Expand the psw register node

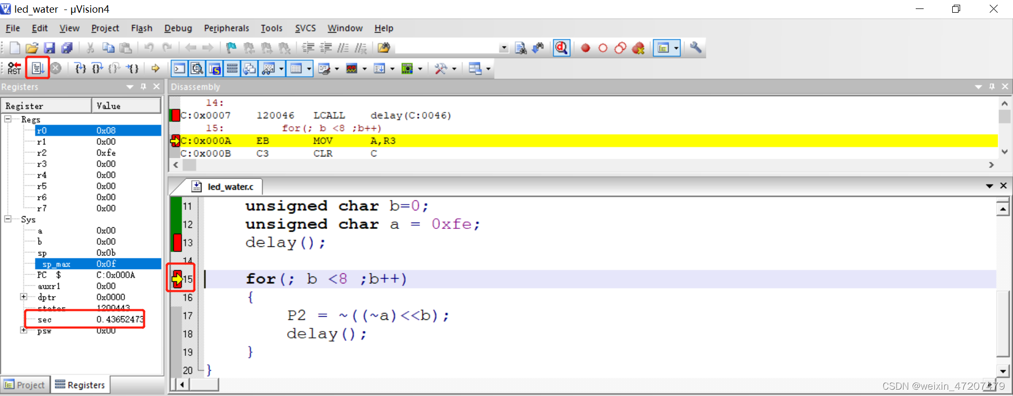tap(23, 330)
